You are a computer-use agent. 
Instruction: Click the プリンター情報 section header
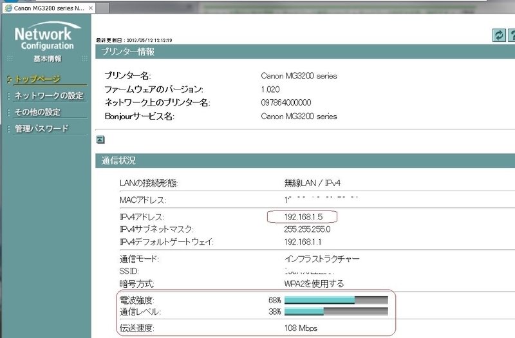click(305, 52)
